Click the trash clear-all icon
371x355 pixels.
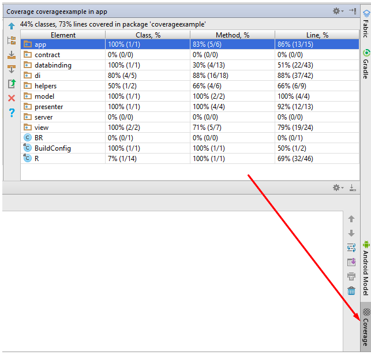click(x=351, y=291)
